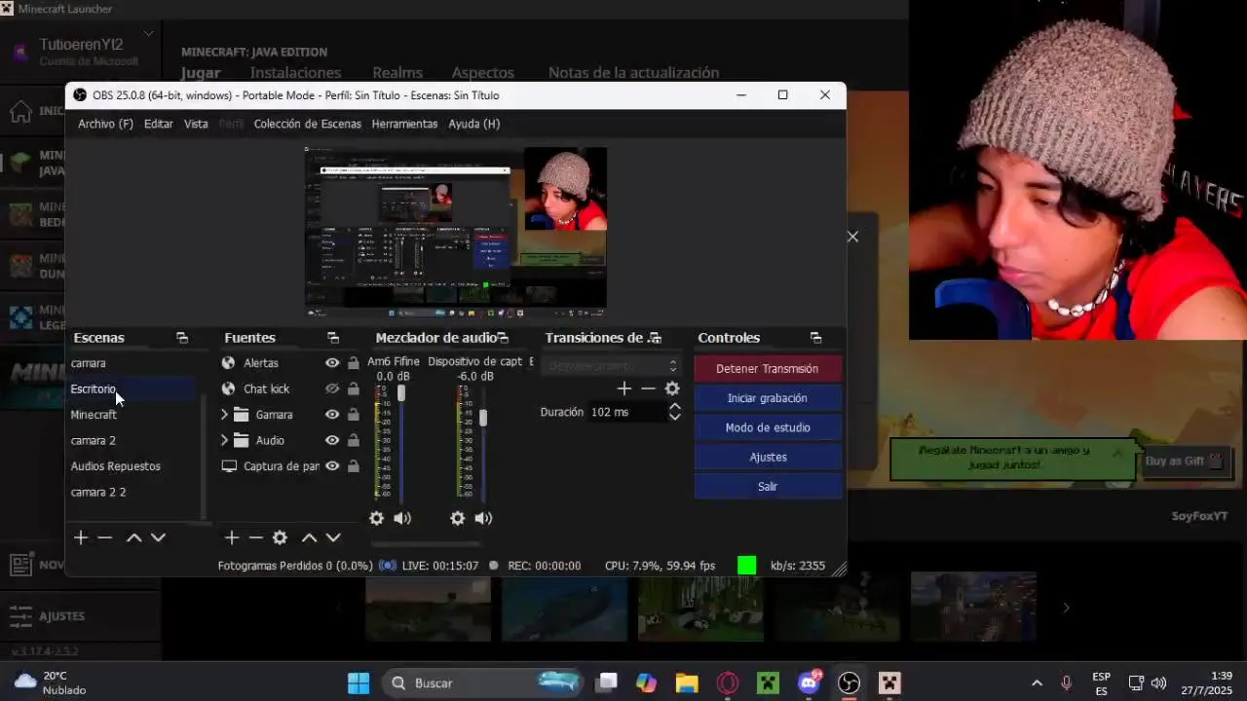Screen dimensions: 1247x701
Task: Click Buy as Gift in Minecraft Launcher
Action: (1184, 461)
